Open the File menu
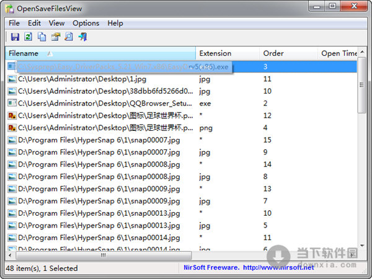This screenshot has width=372, height=279. point(14,24)
